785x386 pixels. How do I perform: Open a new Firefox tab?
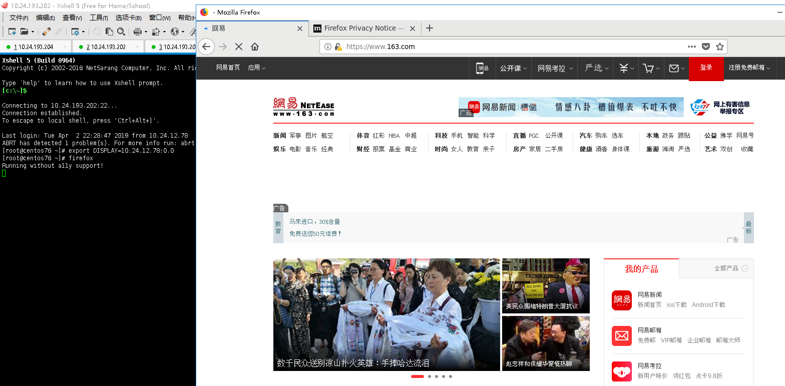pos(429,28)
